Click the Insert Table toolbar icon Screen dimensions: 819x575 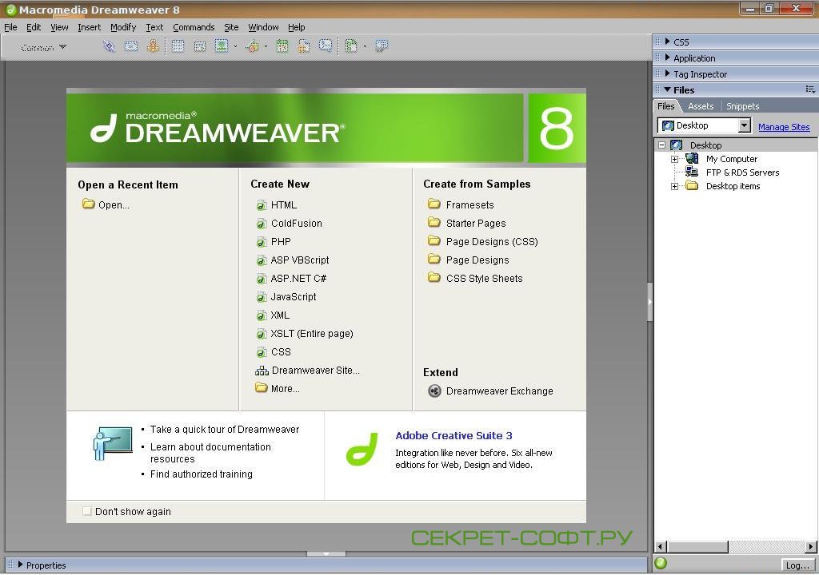[x=178, y=46]
